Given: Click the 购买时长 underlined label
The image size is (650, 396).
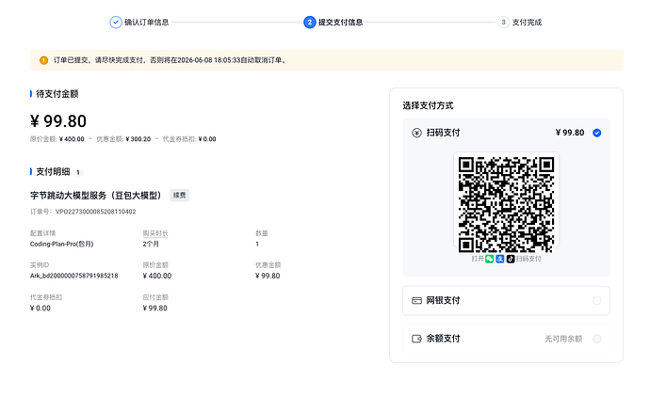Looking at the screenshot, I should click(155, 233).
